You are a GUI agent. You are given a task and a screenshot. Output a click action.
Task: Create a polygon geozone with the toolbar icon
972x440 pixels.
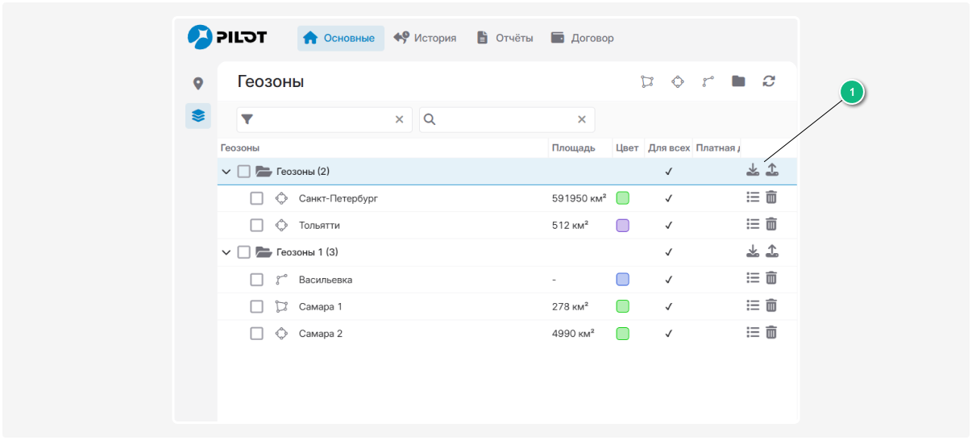click(x=646, y=81)
